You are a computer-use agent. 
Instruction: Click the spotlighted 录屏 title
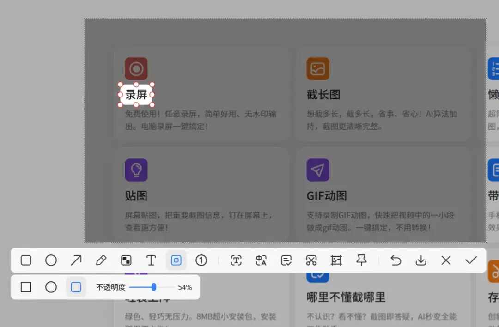pos(136,95)
